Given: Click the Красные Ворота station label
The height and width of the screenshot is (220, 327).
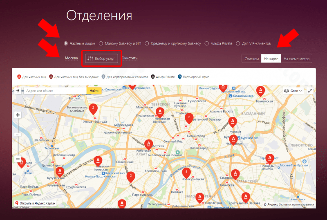Looking at the screenshot, I should 221,112.
